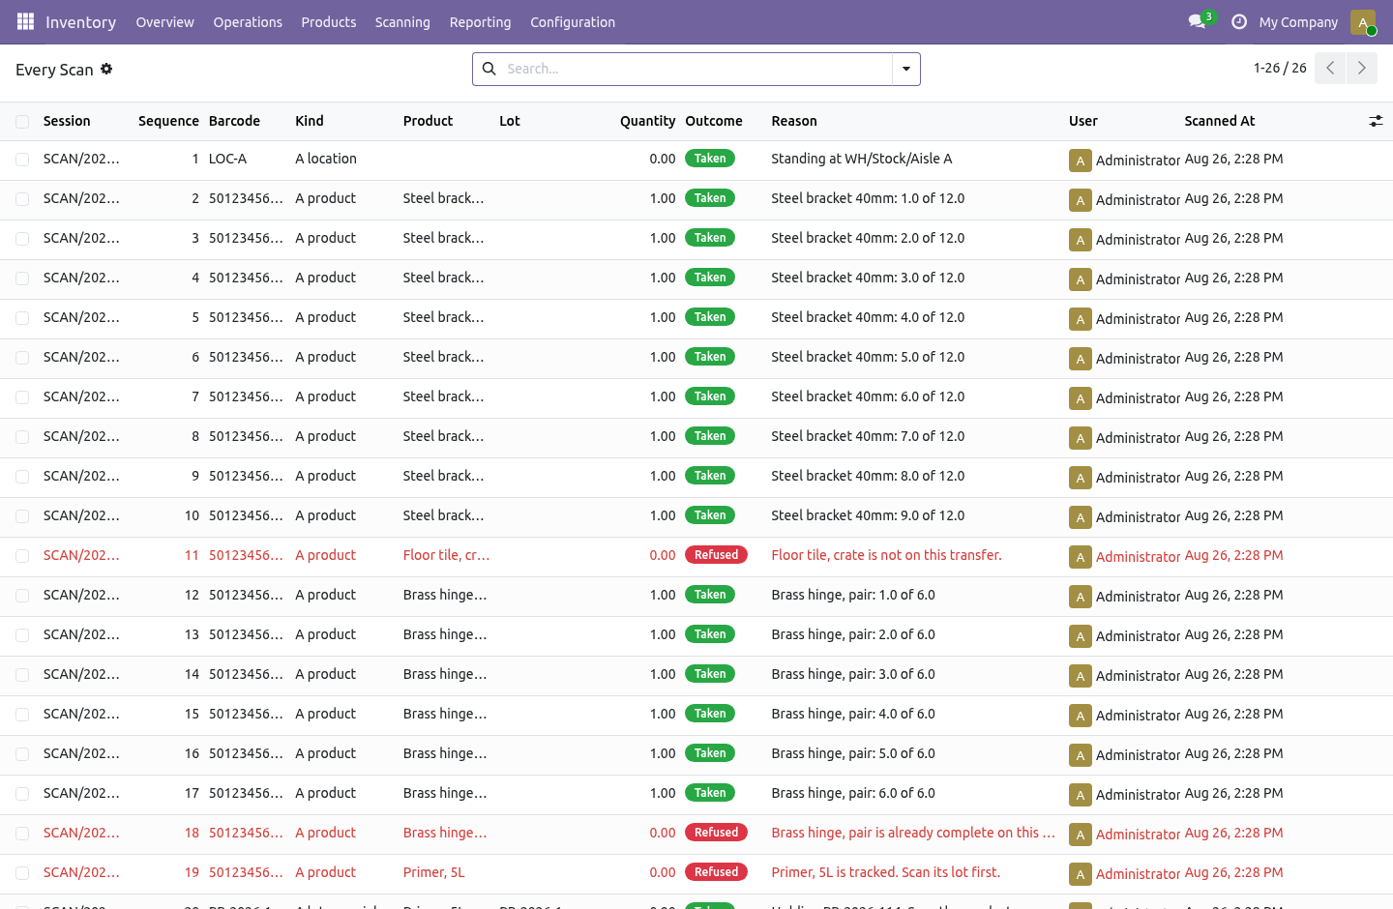
Task: Expand the search options dropdown arrow
Action: (906, 69)
